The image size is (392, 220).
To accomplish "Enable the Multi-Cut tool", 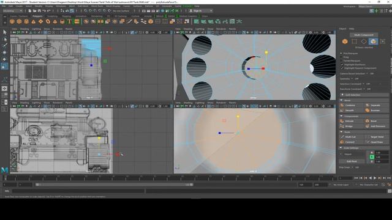I will (x=350, y=137).
